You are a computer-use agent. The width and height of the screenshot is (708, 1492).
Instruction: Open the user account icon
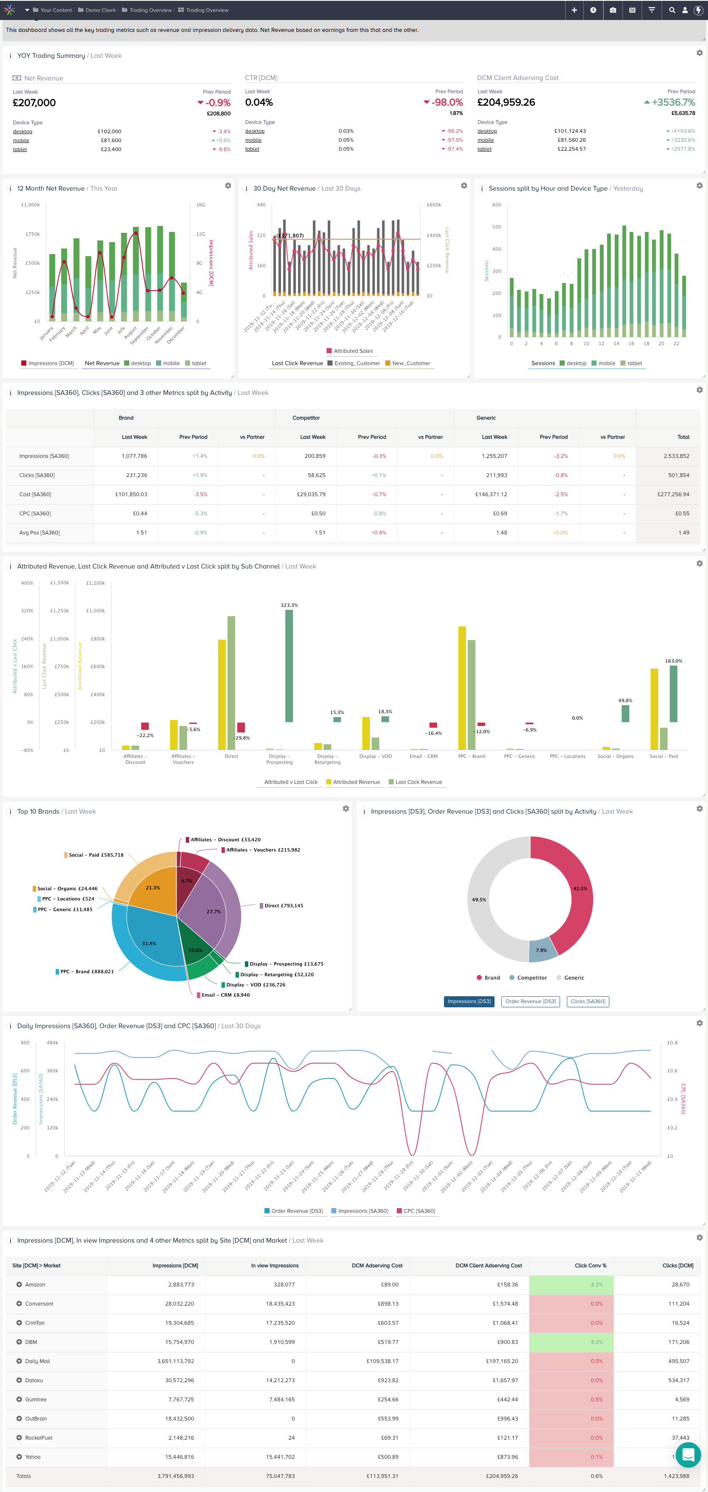[x=685, y=10]
